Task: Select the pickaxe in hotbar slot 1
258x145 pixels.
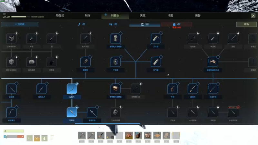Action: coord(82,135)
